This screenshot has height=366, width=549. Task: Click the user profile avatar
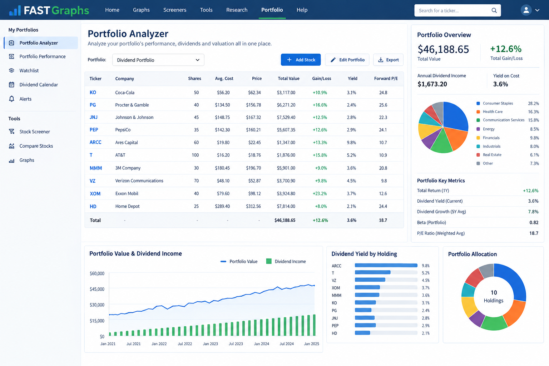[526, 10]
